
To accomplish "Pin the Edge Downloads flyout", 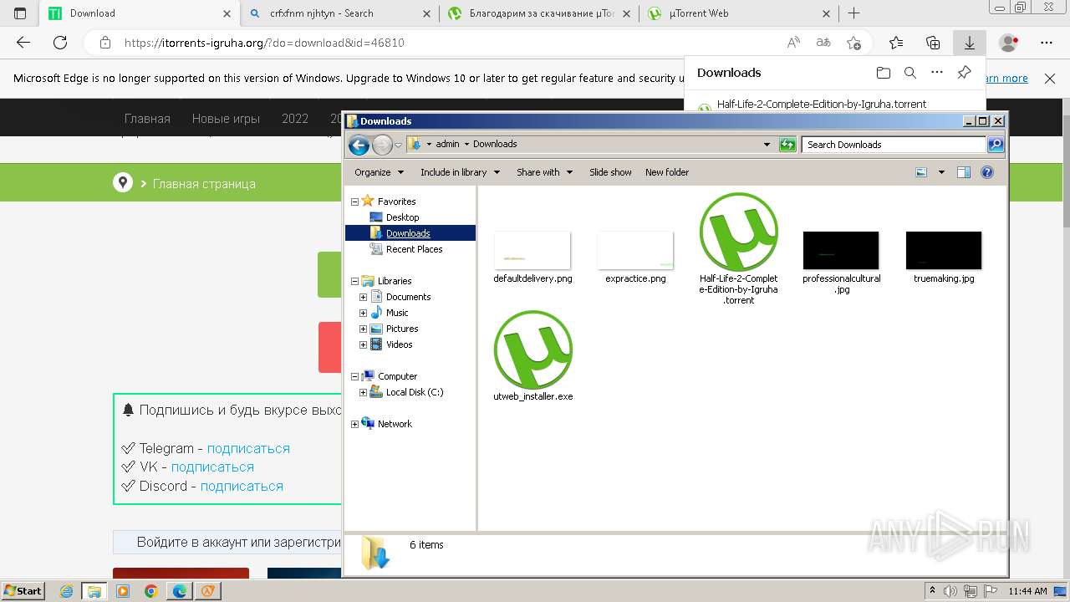I will pyautogui.click(x=964, y=73).
